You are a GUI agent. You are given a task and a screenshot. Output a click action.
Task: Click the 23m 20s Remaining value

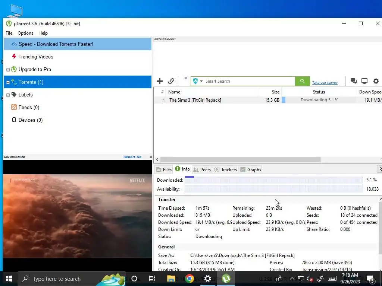pyautogui.click(x=274, y=208)
